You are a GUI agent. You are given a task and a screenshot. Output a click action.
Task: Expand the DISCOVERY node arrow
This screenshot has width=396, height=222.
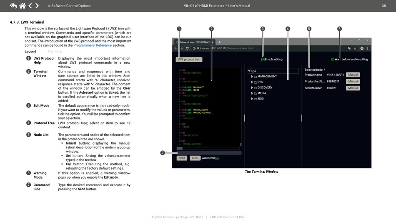point(252,87)
